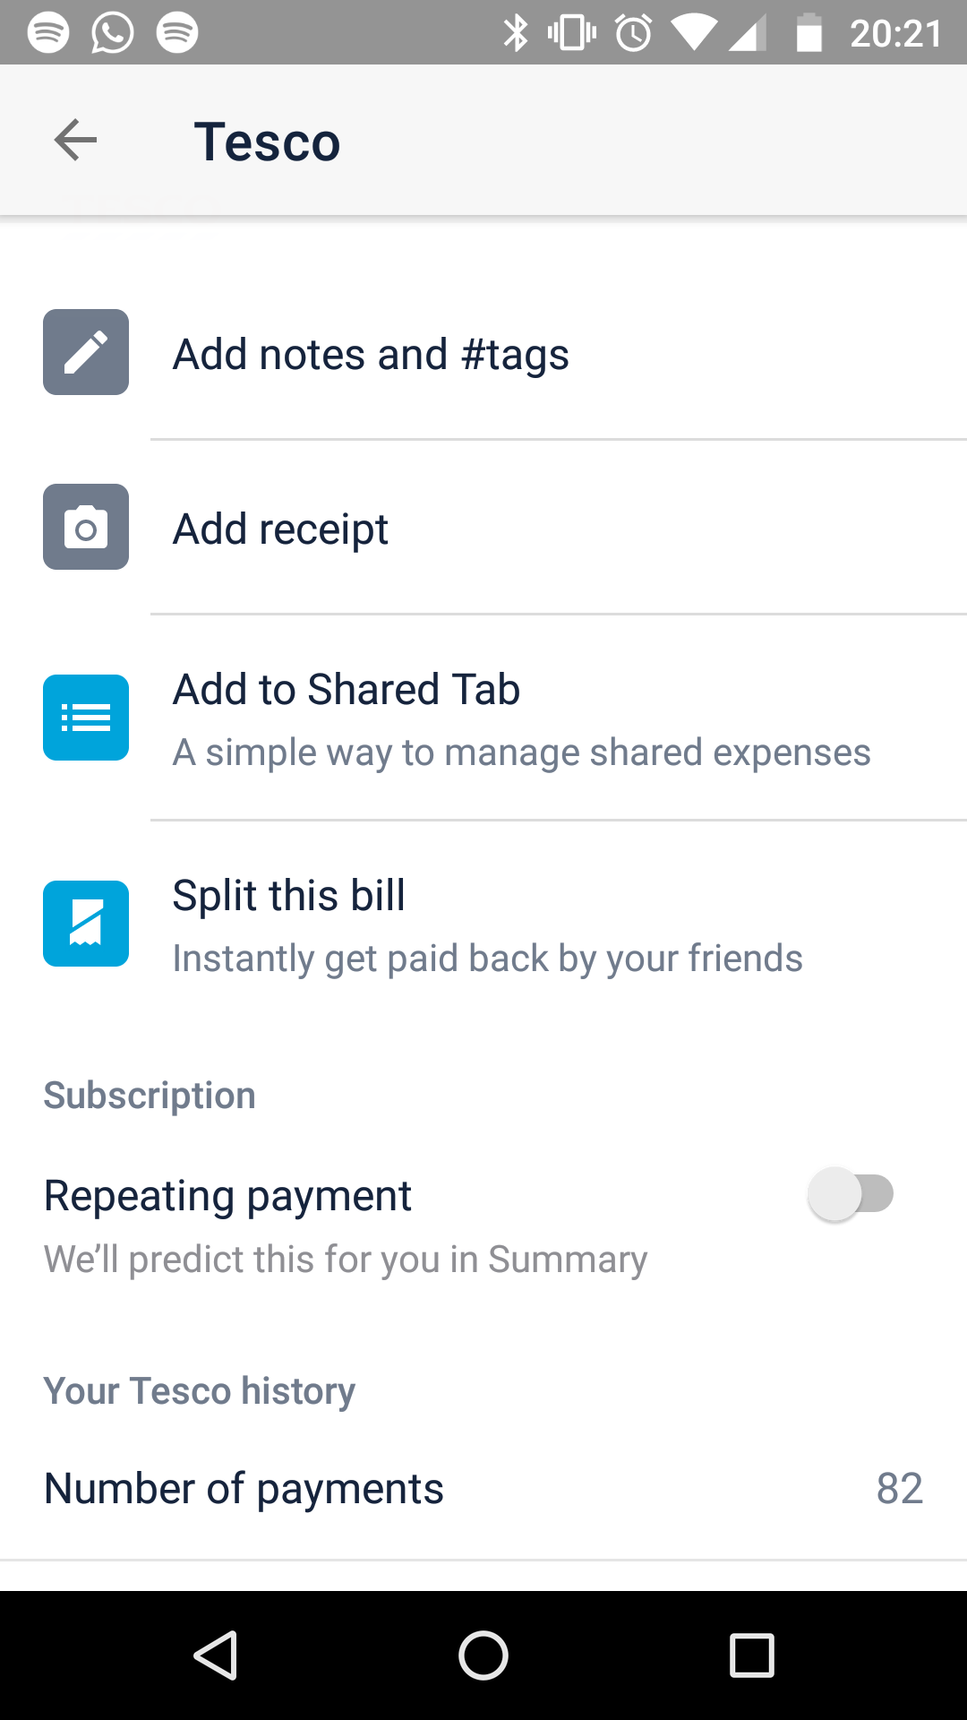Open Add to Shared Tab
The image size is (967, 1720).
click(x=483, y=718)
